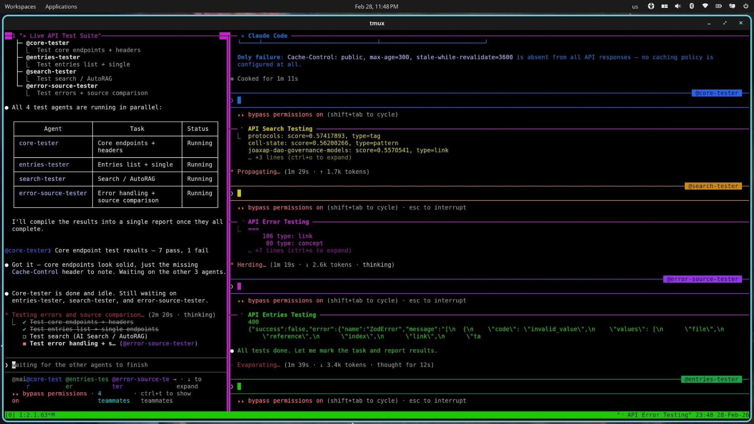Open the Workspaces menu
This screenshot has height=424, width=754.
click(x=20, y=6)
